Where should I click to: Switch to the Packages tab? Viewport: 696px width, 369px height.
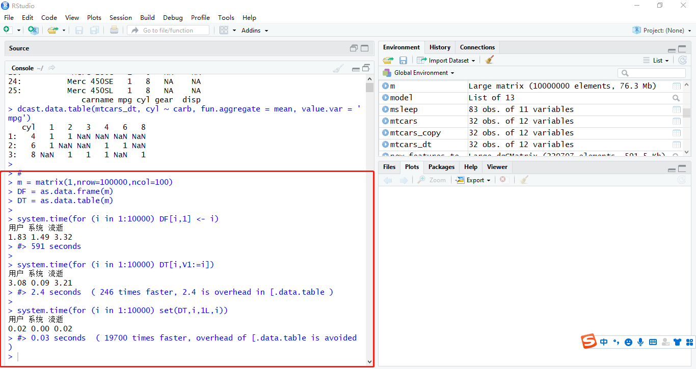[441, 167]
